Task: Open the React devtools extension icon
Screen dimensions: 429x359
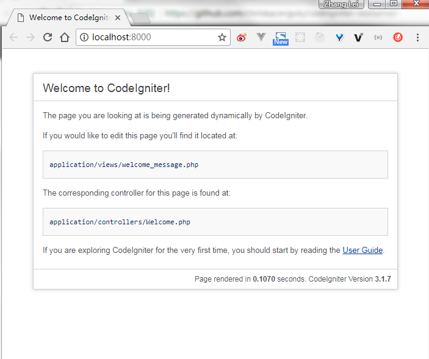Action: (300, 37)
